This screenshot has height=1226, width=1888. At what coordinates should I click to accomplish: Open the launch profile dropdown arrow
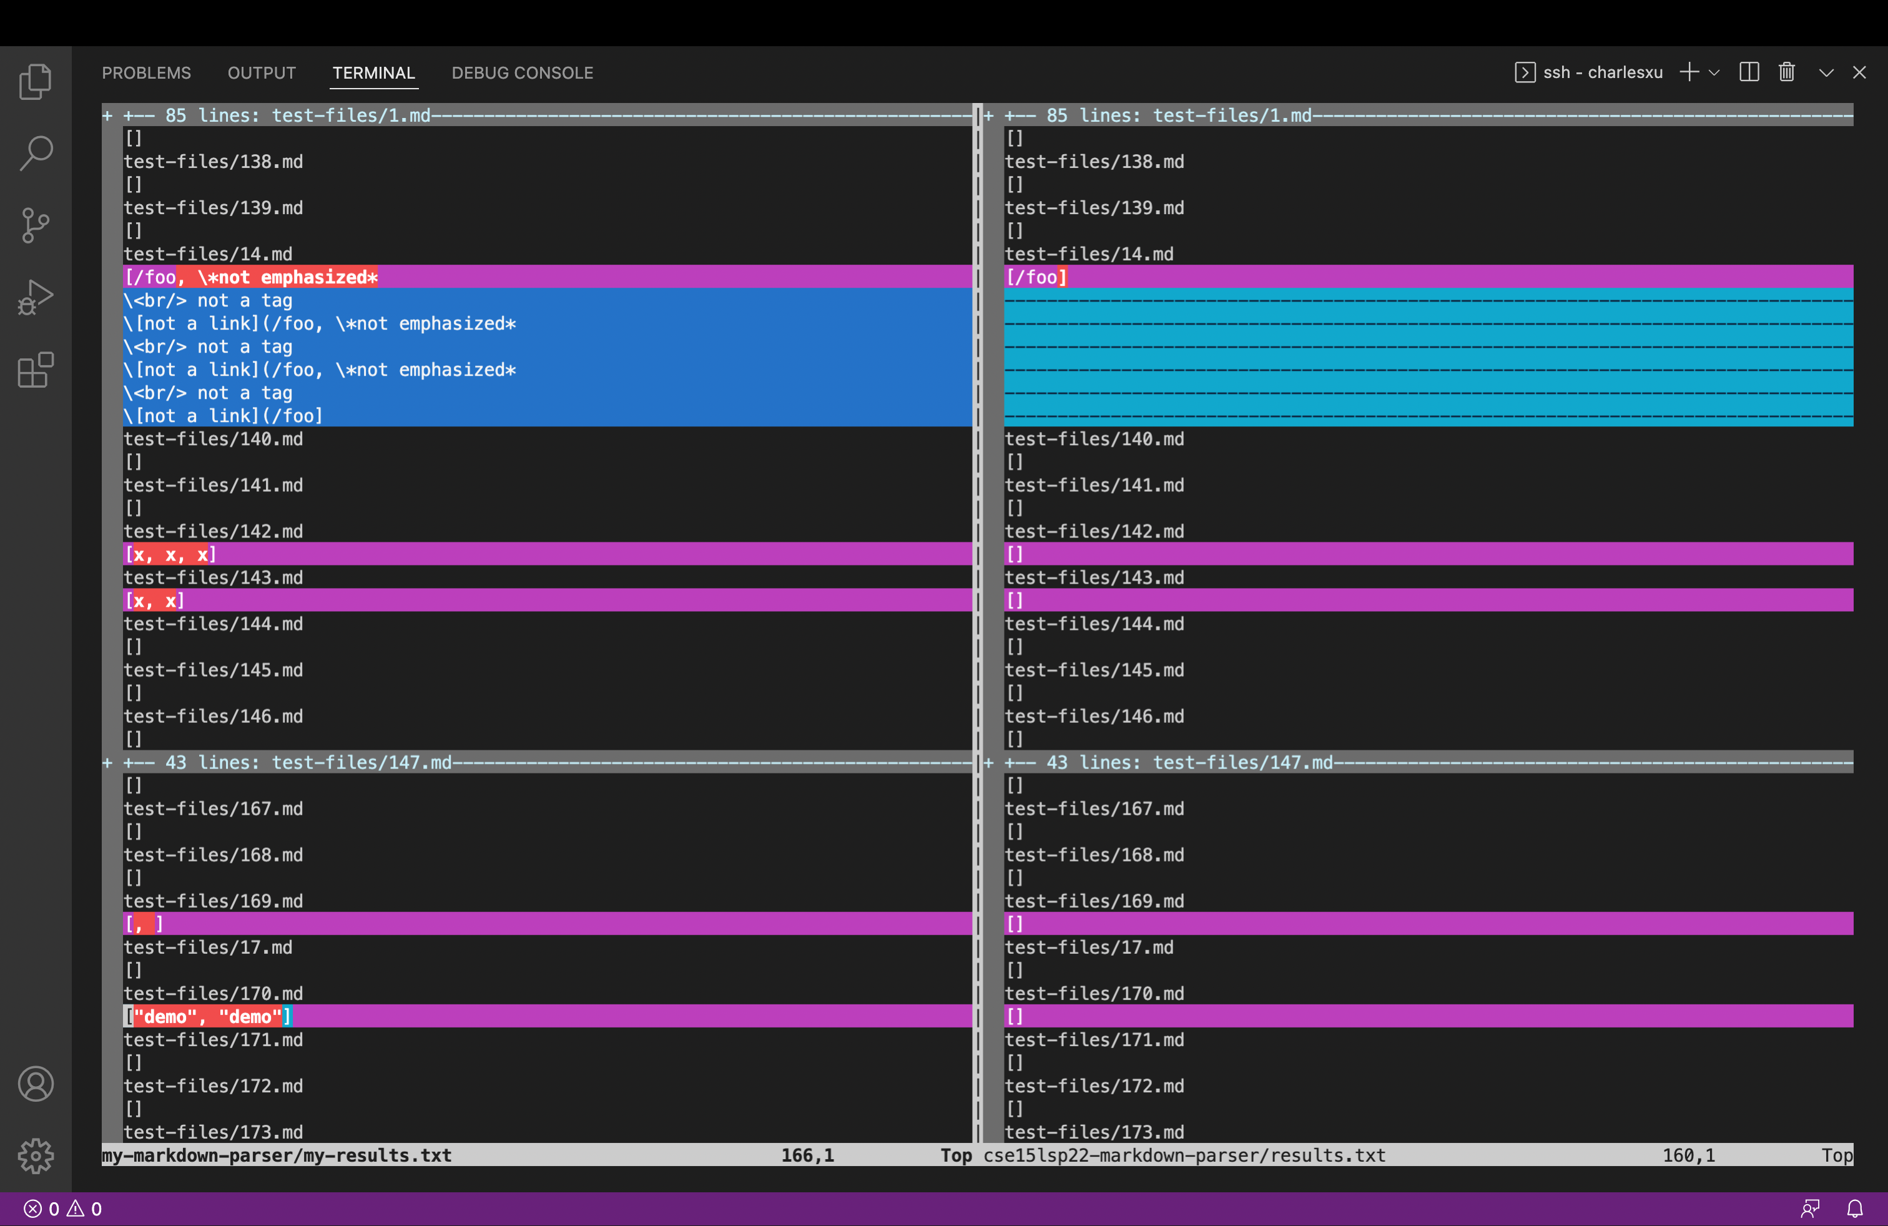(1714, 72)
